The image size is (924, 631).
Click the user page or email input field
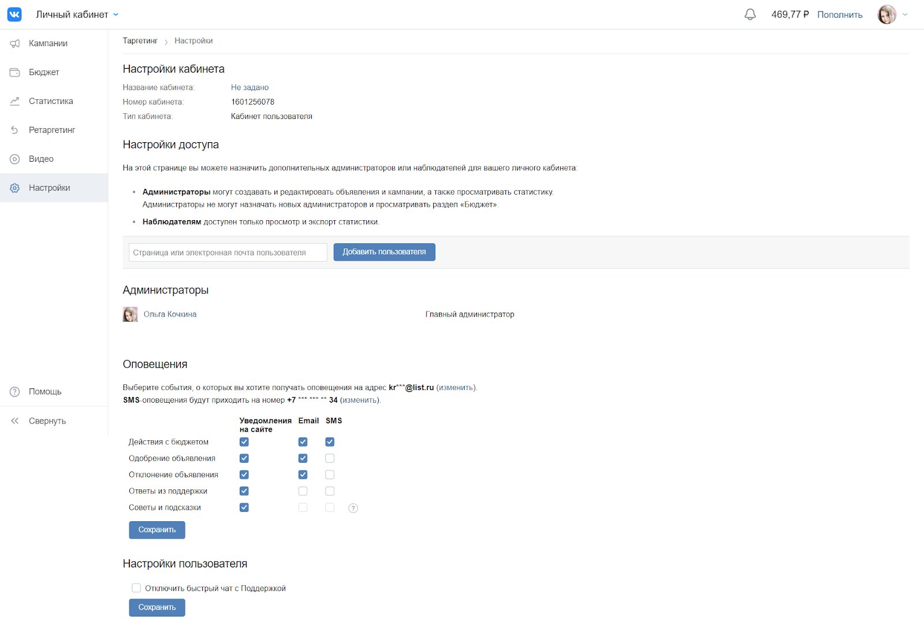click(228, 253)
